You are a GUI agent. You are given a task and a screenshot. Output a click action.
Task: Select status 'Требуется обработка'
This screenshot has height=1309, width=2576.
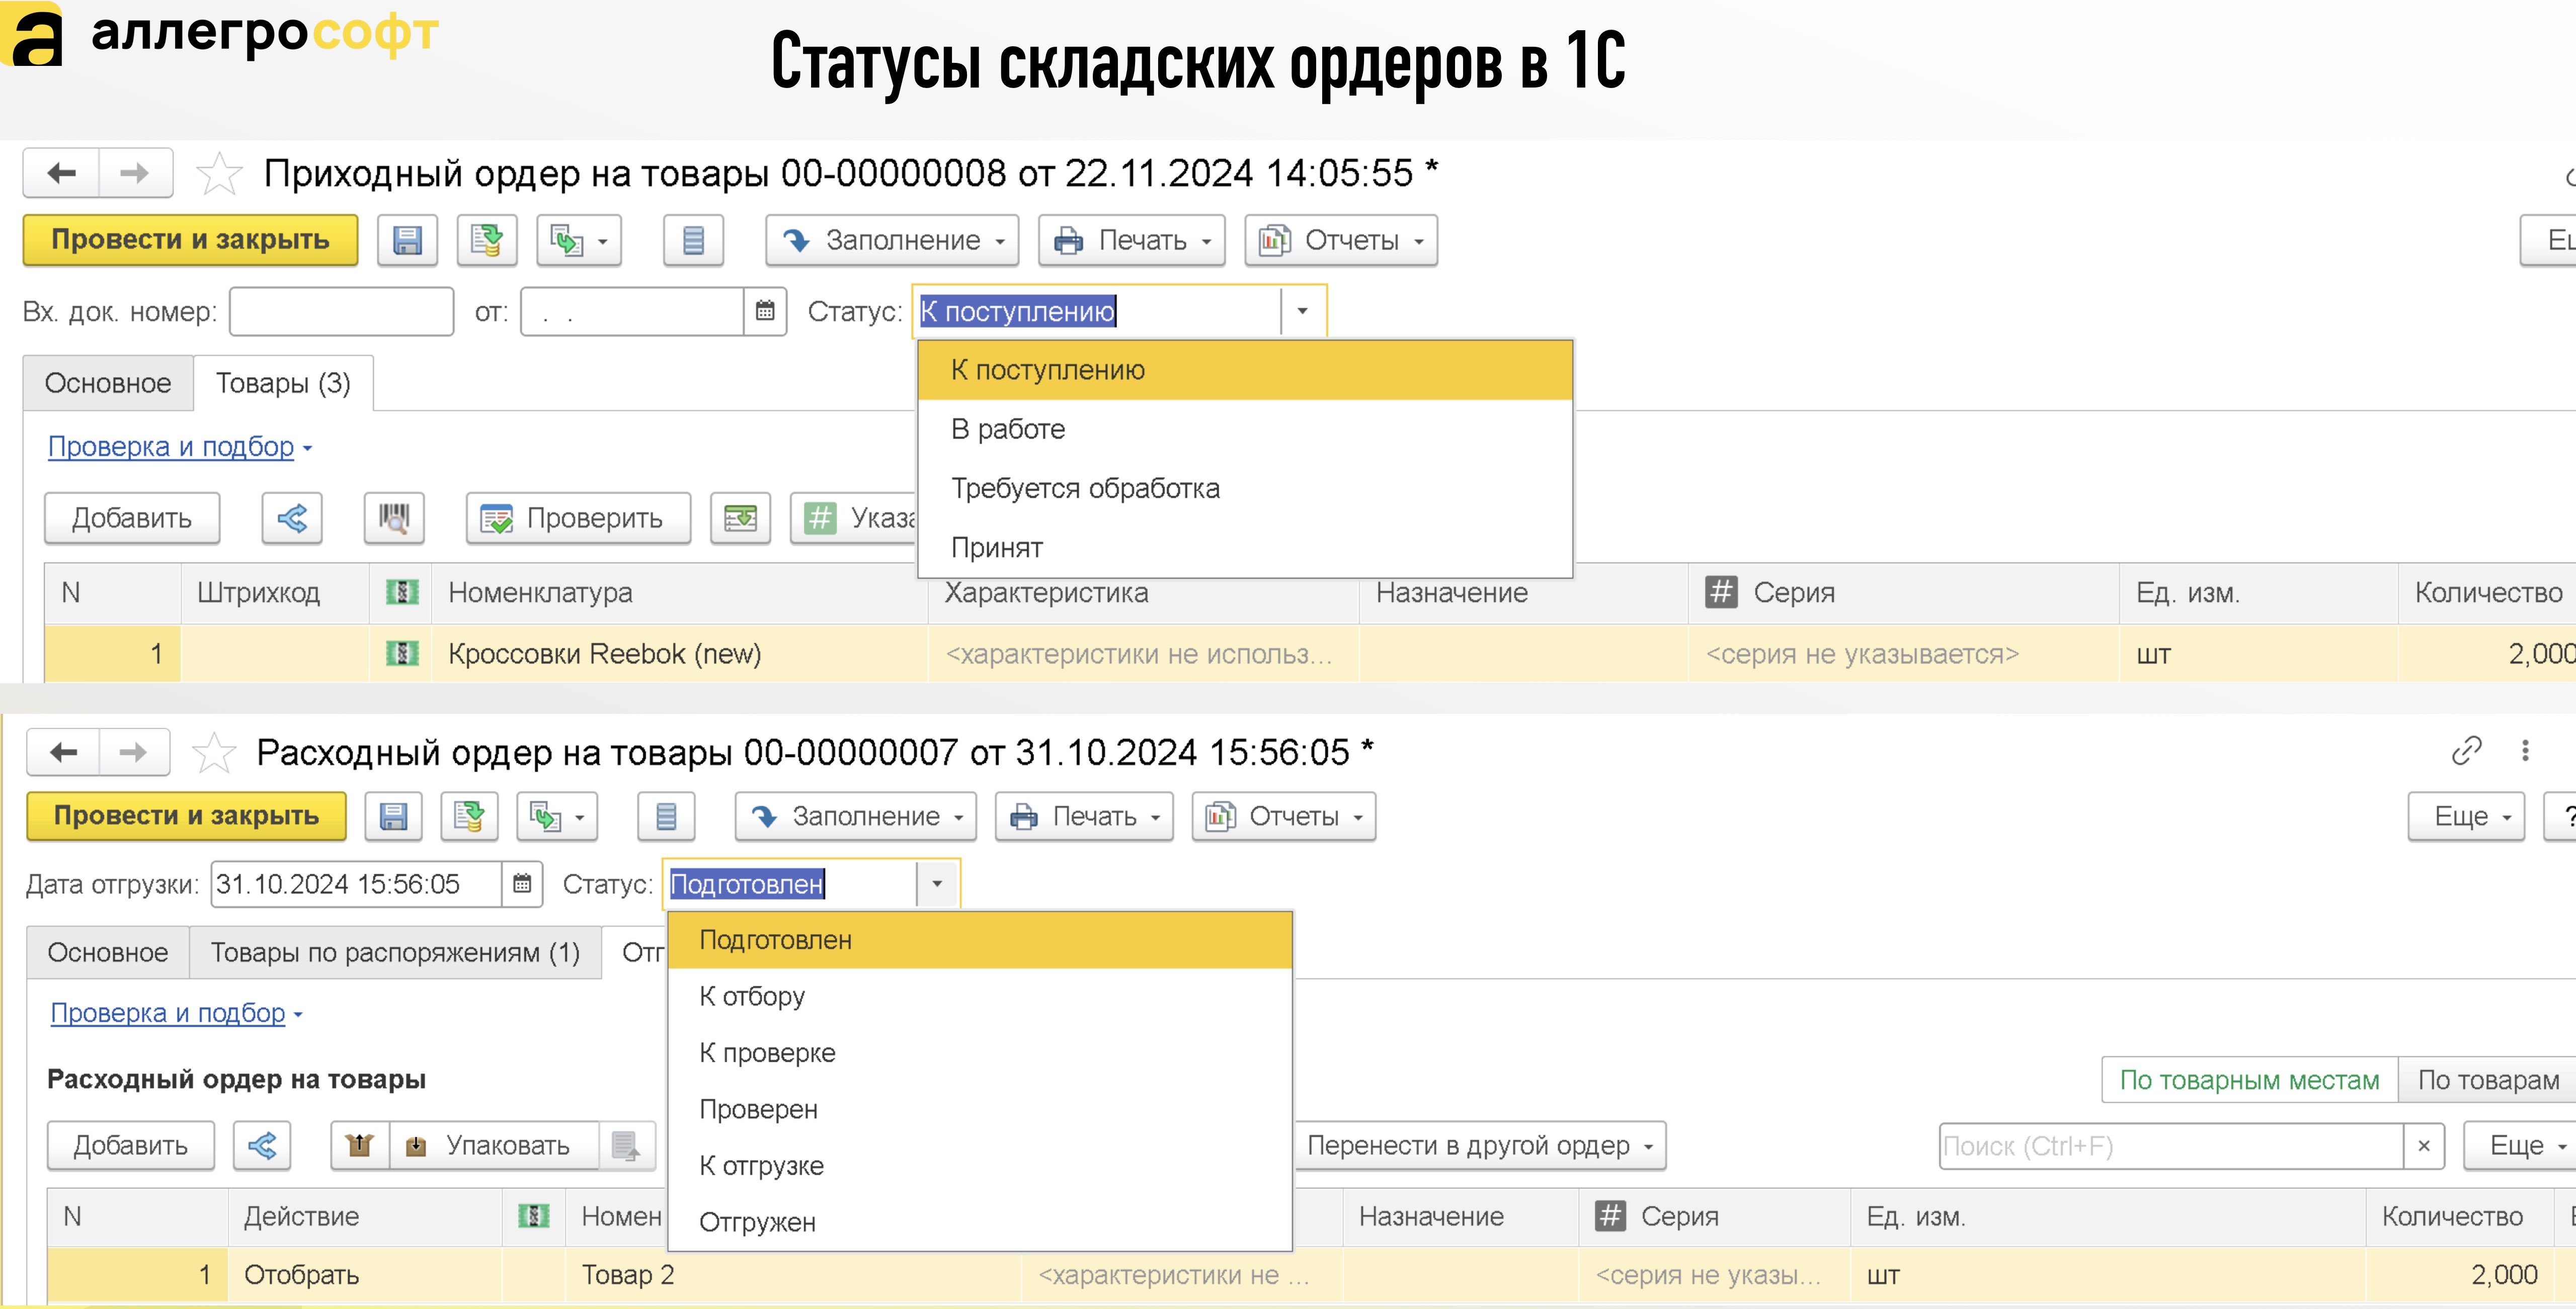(x=1245, y=488)
